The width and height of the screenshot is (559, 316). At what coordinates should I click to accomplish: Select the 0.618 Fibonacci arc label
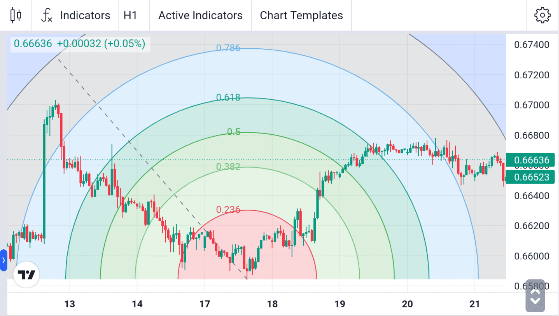[x=228, y=97]
